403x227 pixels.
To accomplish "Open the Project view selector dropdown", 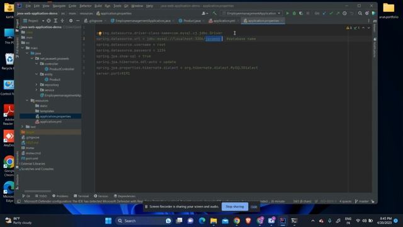I will (x=33, y=21).
